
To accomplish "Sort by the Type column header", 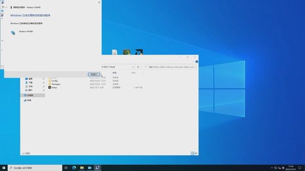I will click(x=114, y=73).
